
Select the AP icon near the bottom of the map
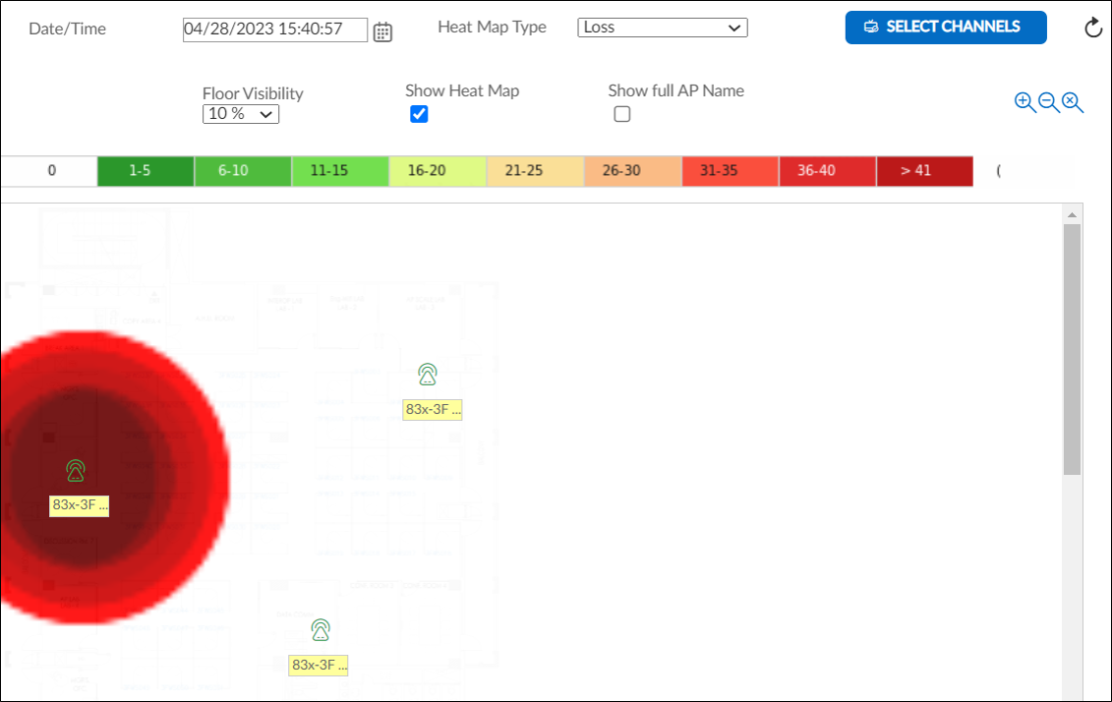(x=320, y=628)
